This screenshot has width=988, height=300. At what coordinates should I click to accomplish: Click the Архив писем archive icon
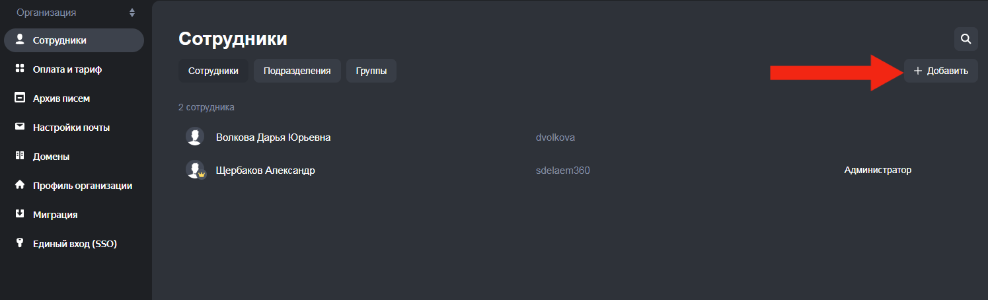20,98
